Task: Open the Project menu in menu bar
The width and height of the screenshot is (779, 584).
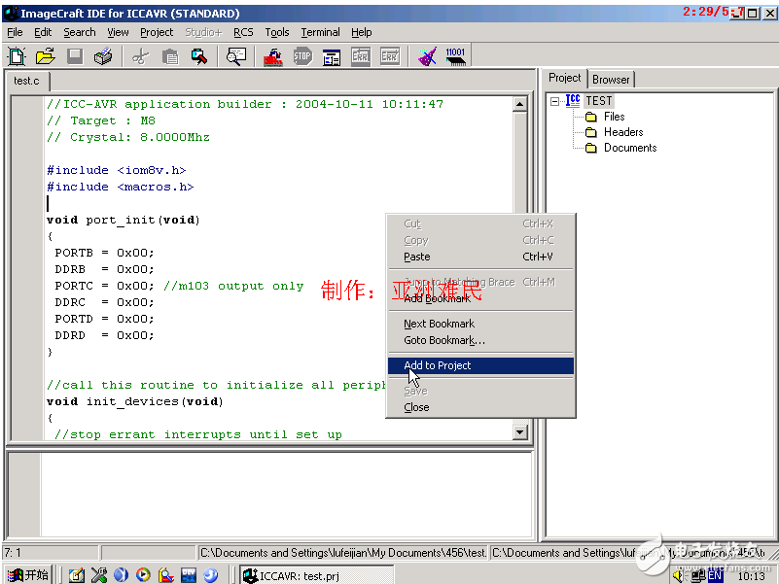Action: point(157,32)
